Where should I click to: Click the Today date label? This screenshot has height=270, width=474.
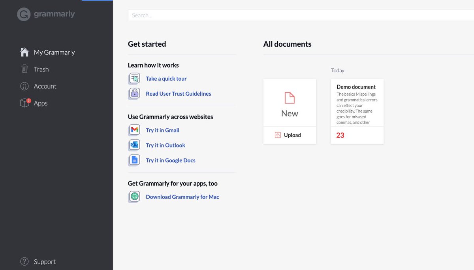[338, 70]
